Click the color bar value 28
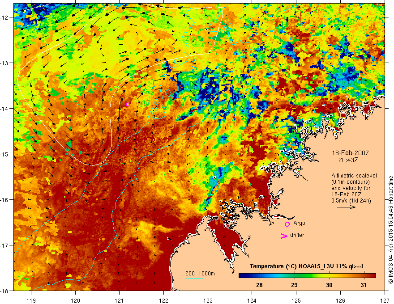 (x=259, y=285)
